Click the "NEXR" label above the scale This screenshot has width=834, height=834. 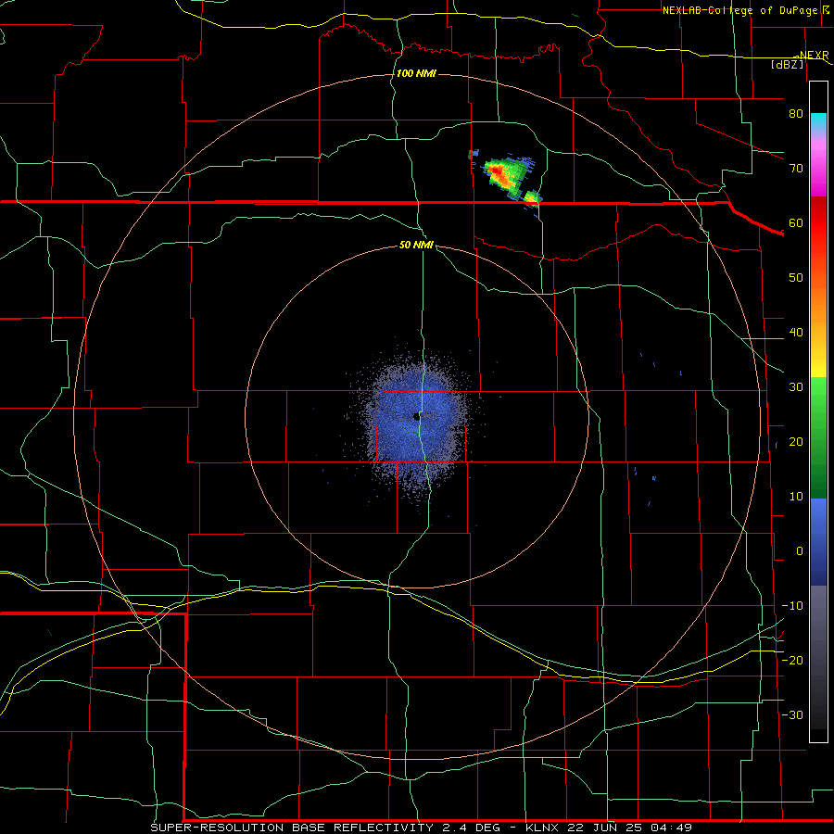[x=814, y=55]
